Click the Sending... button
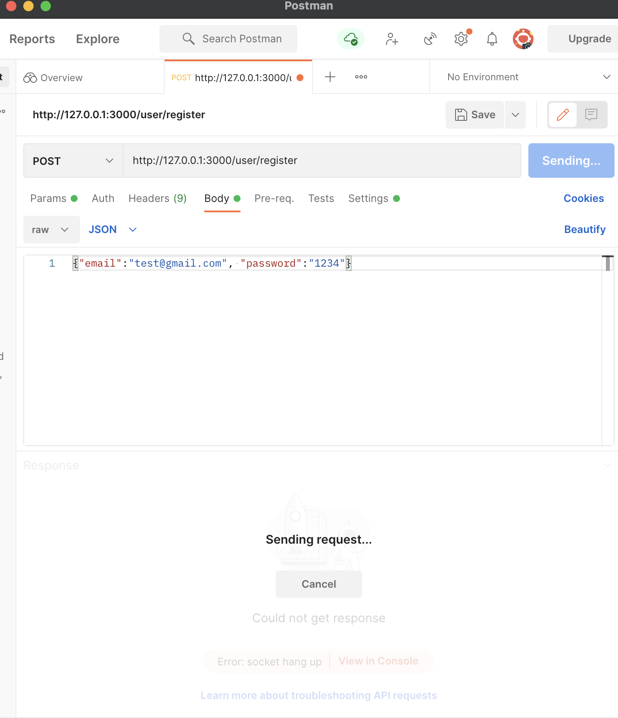This screenshot has width=618, height=718. pos(571,161)
